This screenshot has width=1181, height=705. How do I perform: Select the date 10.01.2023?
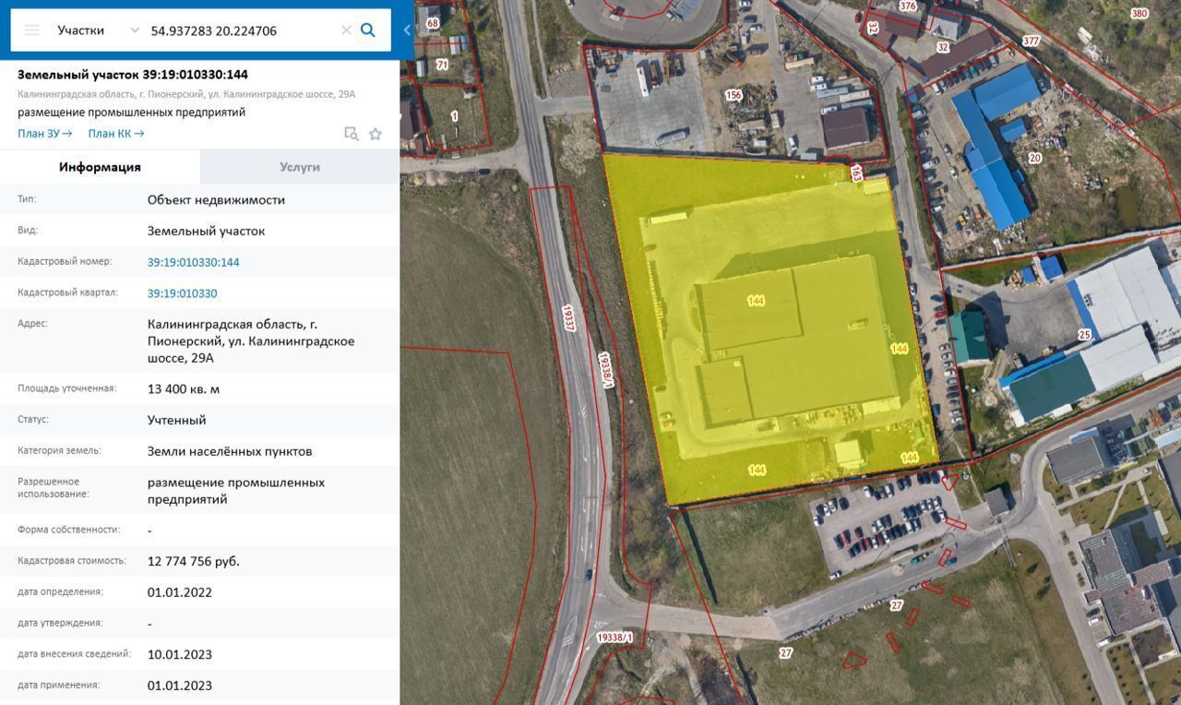pyautogui.click(x=180, y=654)
